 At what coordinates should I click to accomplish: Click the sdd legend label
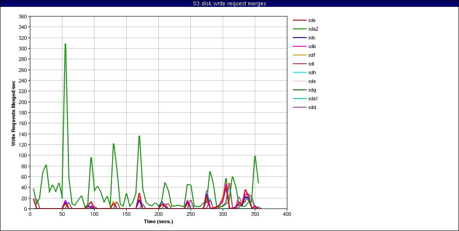[x=312, y=107]
